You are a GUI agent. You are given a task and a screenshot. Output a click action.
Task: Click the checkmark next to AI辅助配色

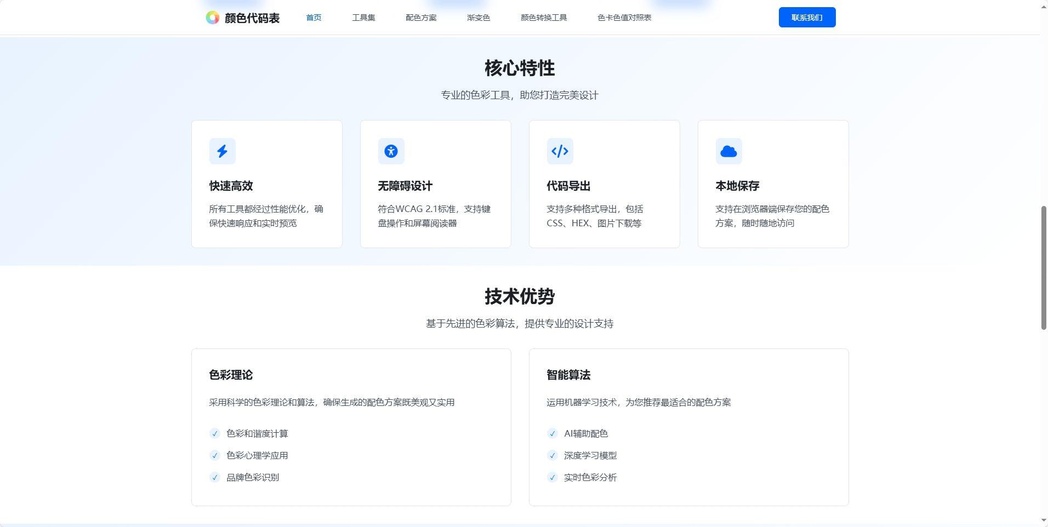(x=552, y=433)
